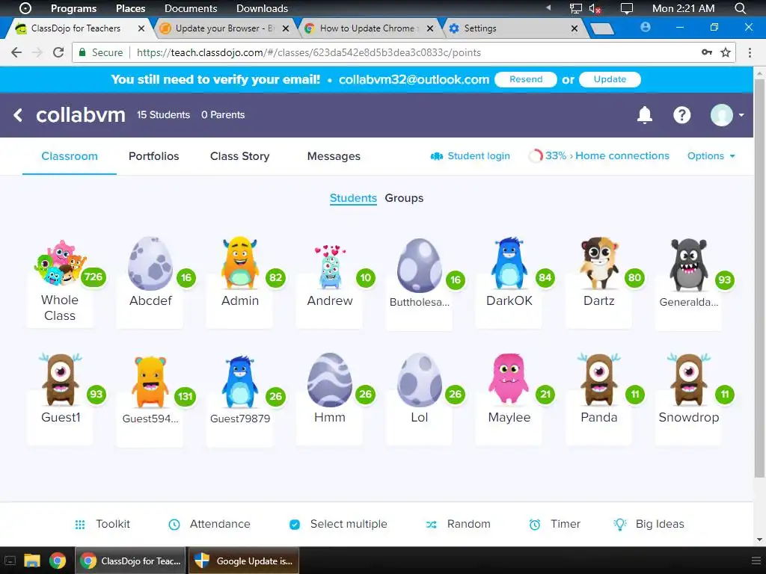Switch to the Classroom tab

[70, 156]
